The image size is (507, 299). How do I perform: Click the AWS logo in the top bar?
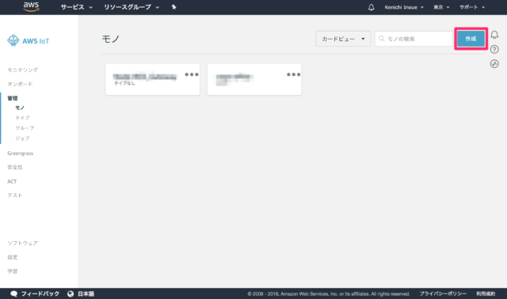coord(31,7)
